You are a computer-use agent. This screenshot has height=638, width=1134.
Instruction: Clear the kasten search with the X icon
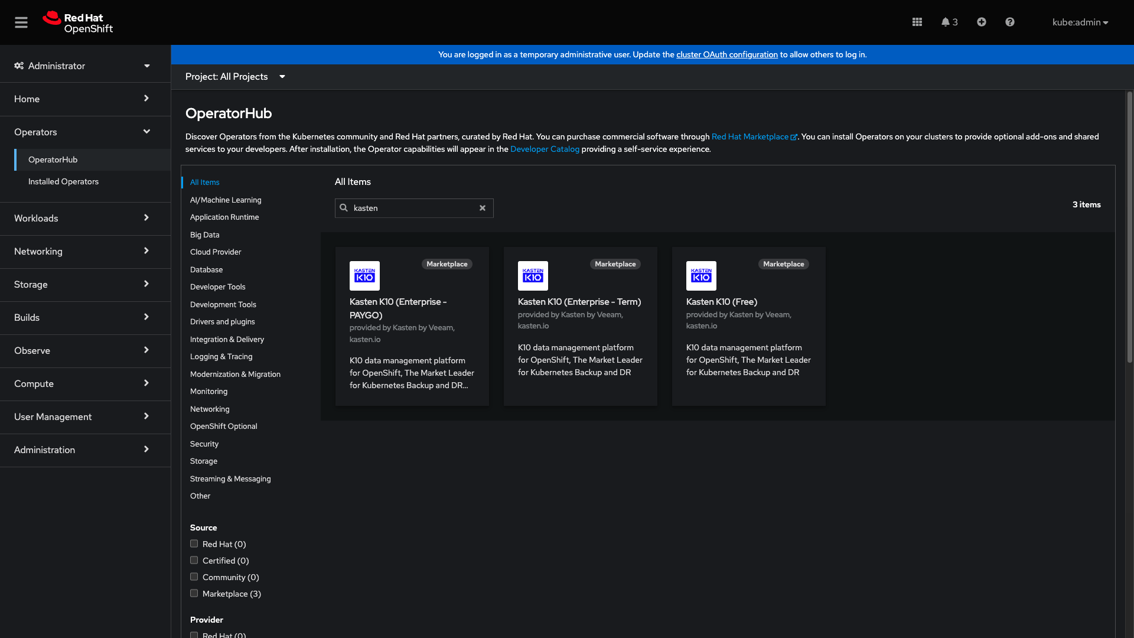(483, 208)
